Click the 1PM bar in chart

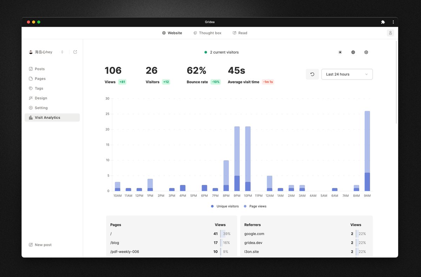(150, 185)
